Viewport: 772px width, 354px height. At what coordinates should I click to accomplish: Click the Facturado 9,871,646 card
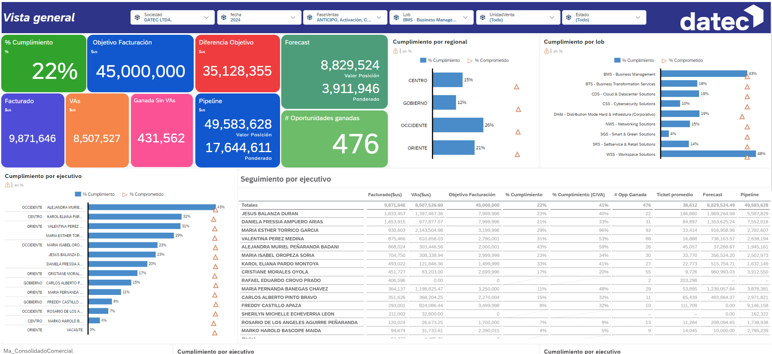point(33,130)
